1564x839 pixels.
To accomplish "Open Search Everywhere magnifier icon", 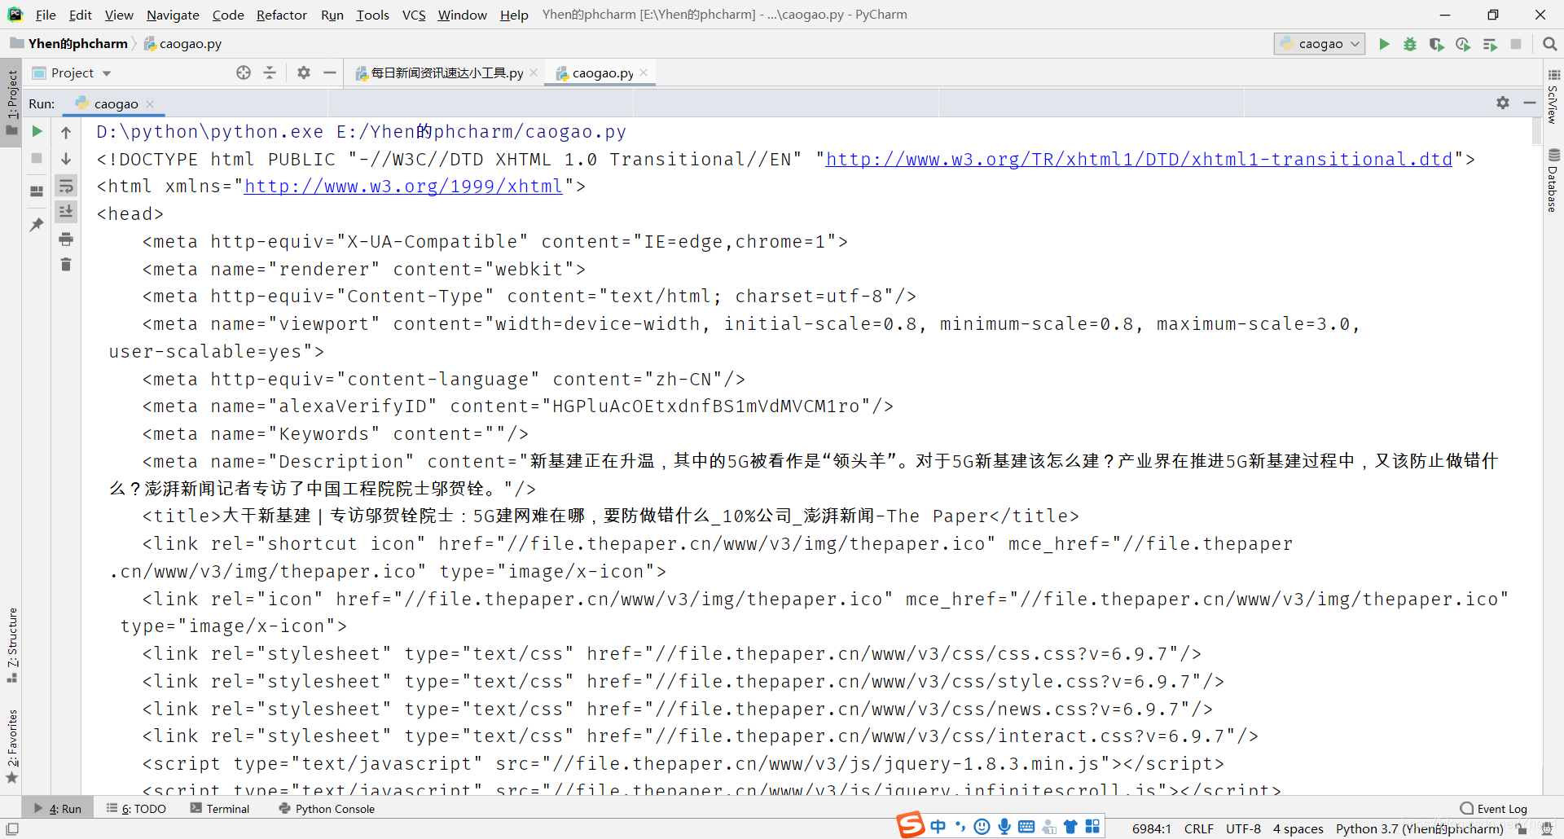I will point(1549,44).
